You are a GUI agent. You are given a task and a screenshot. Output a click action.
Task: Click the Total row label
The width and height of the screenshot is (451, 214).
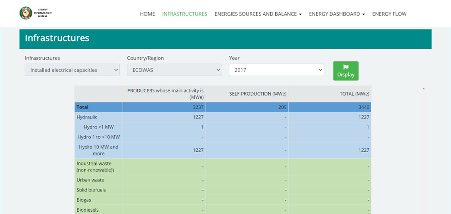point(82,107)
